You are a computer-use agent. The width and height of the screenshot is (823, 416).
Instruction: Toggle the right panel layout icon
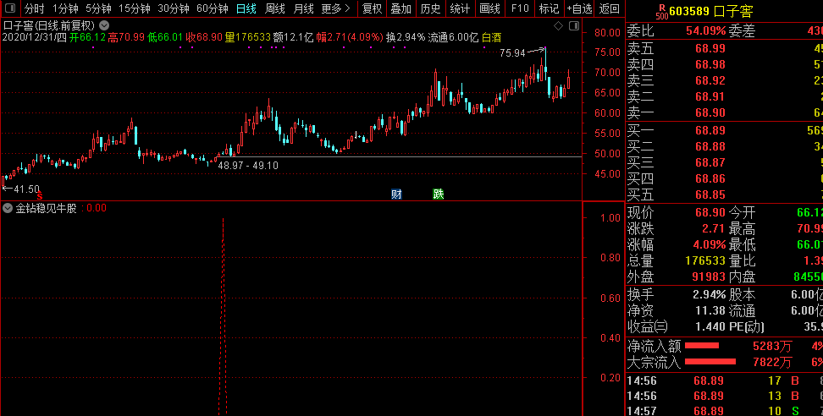pos(574,25)
